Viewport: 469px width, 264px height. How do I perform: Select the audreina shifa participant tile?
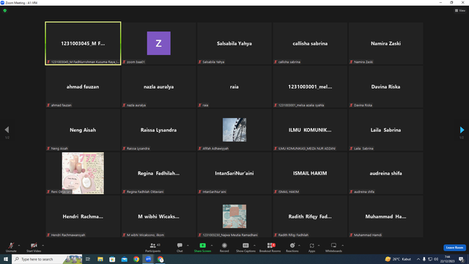(x=385, y=173)
